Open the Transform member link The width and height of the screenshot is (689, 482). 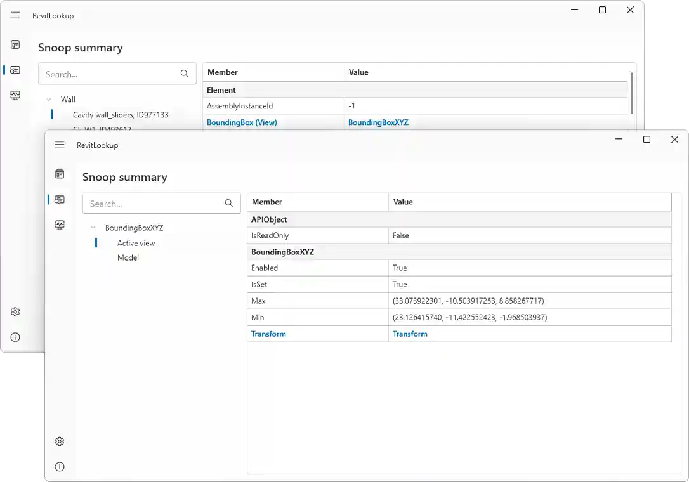pyautogui.click(x=268, y=334)
